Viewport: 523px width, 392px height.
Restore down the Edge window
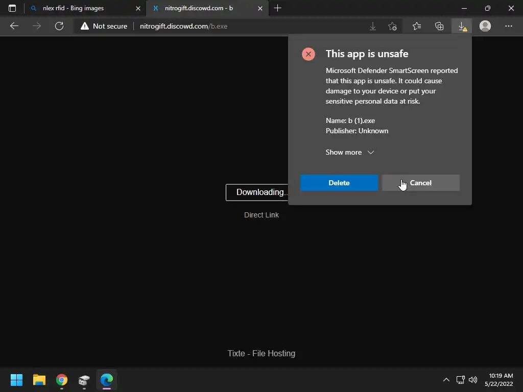pyautogui.click(x=488, y=8)
